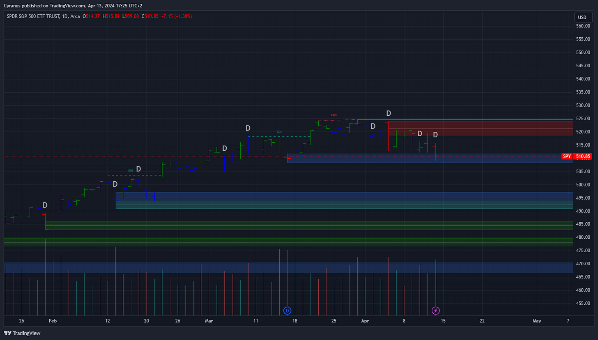Screen dimensions: 598x340
Task: Click the 540.00 price axis label
Action: (x=583, y=79)
